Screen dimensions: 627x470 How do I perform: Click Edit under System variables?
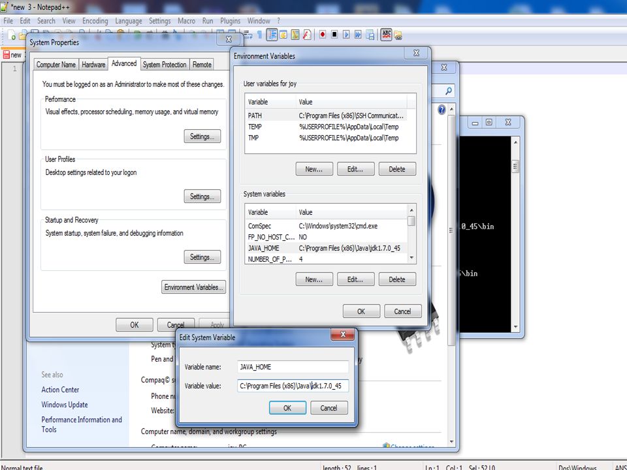click(x=355, y=279)
